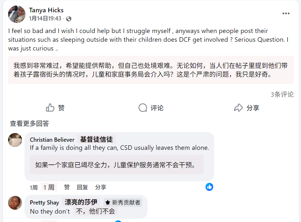Click the star badge icon beside Pretty Shay

108,203
